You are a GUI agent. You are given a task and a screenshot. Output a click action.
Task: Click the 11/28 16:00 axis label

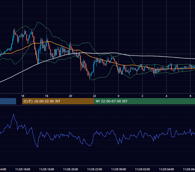coord(23,169)
